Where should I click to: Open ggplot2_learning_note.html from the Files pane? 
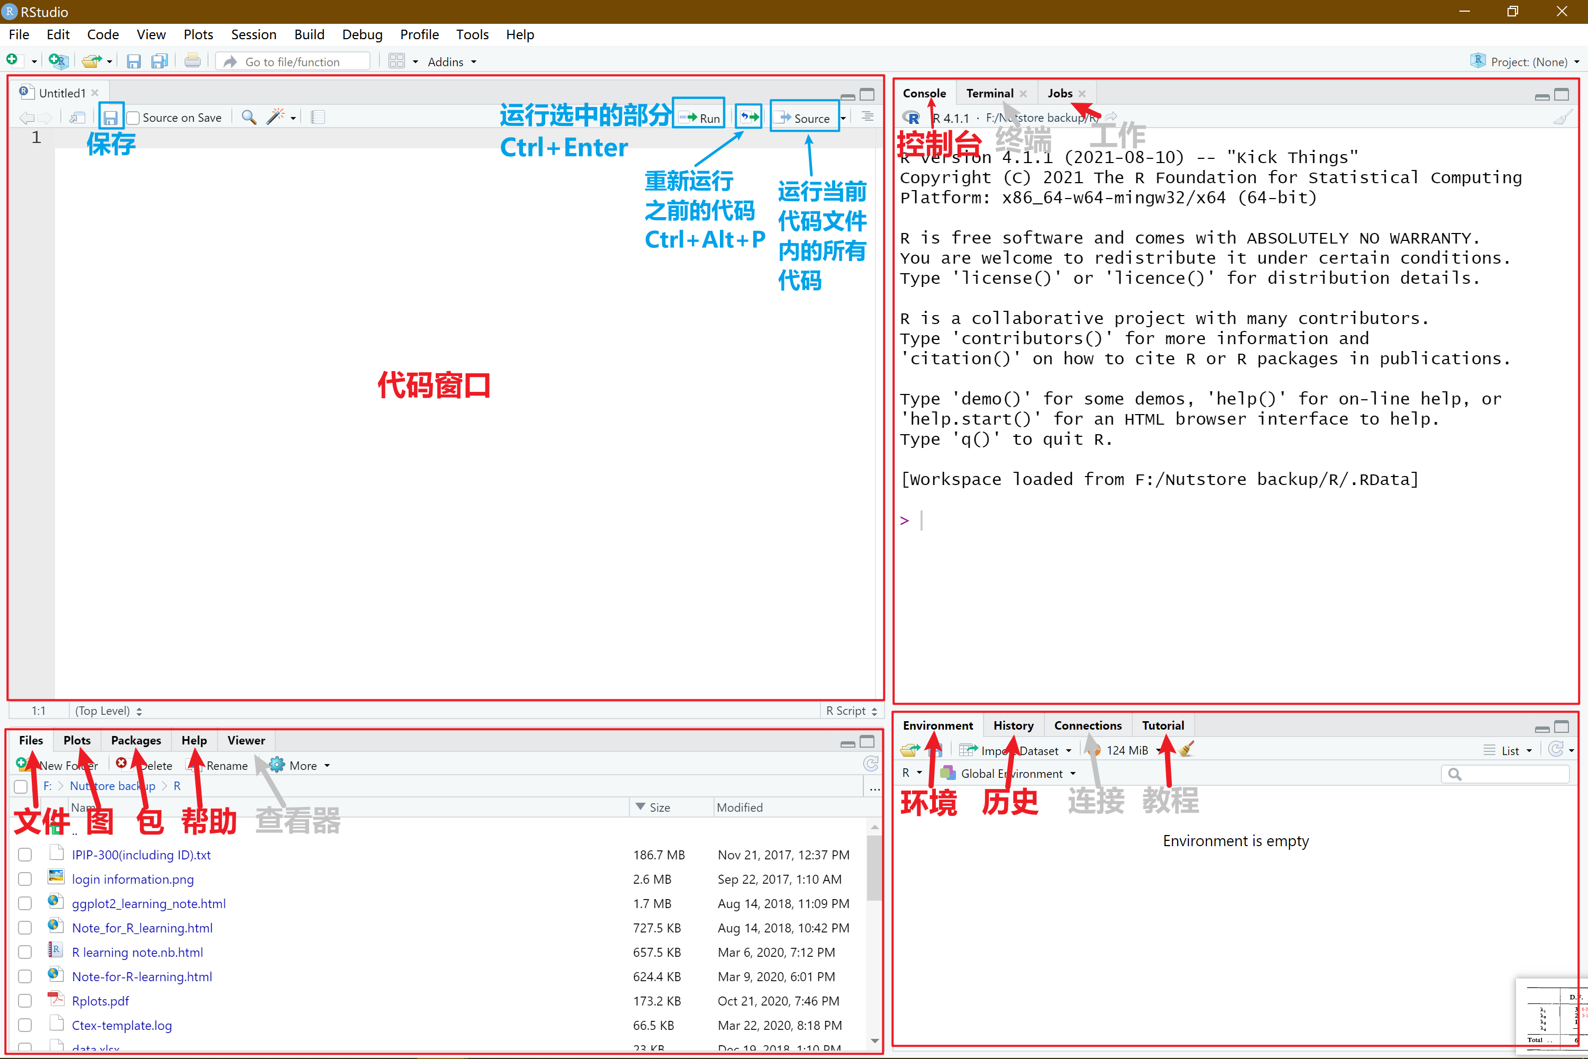149,903
